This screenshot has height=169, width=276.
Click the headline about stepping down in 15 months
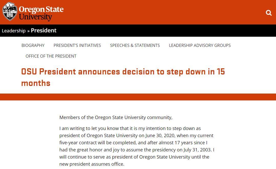tap(123, 72)
